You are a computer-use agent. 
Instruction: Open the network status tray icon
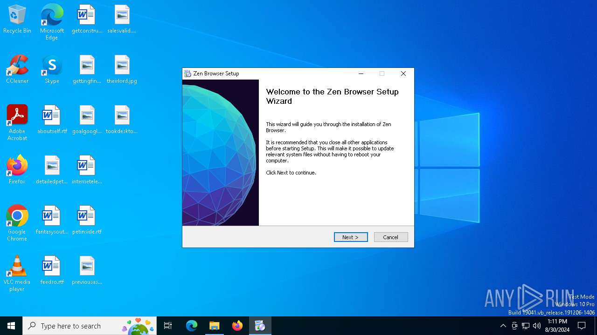[x=526, y=326]
